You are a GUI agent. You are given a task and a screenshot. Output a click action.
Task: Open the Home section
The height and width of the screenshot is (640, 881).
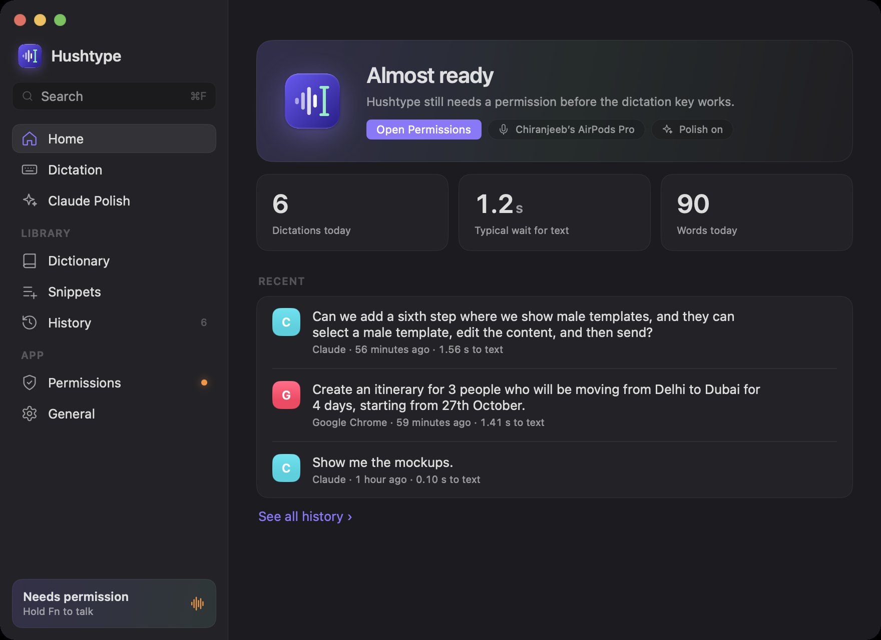coord(114,138)
